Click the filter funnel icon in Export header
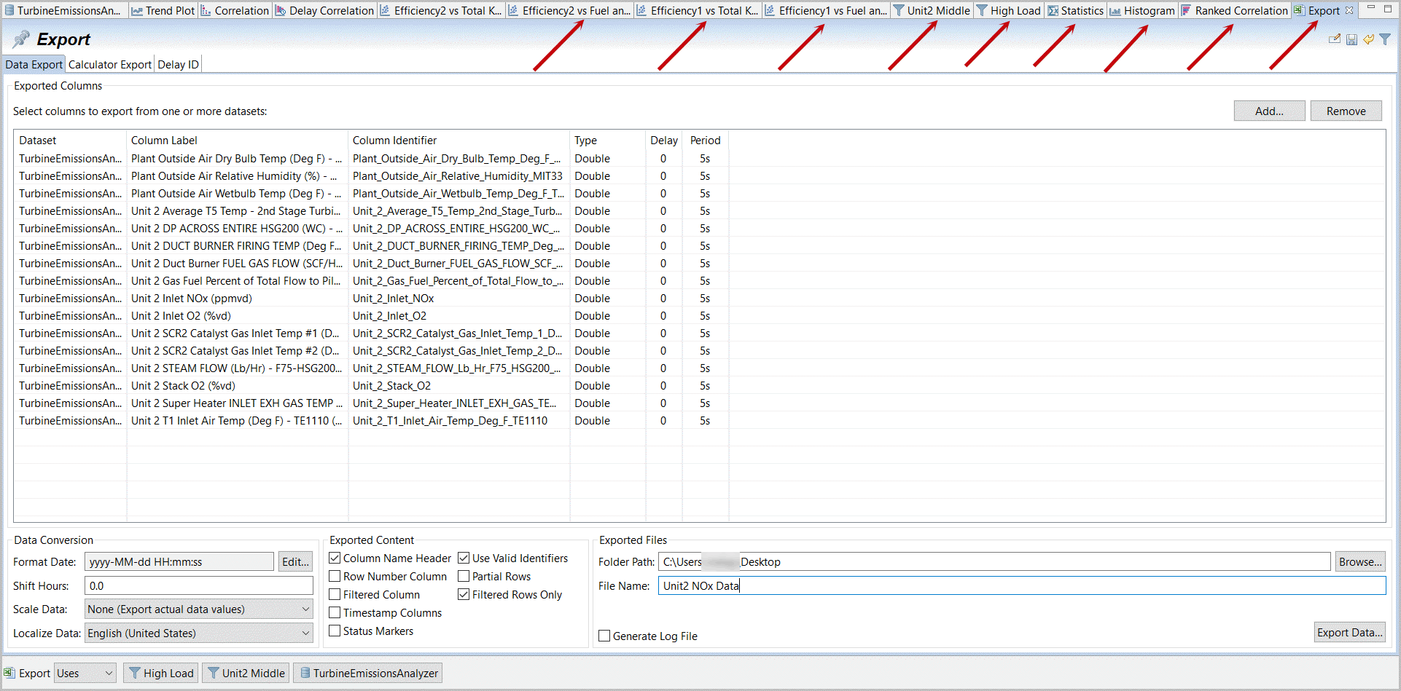 pyautogui.click(x=1385, y=39)
